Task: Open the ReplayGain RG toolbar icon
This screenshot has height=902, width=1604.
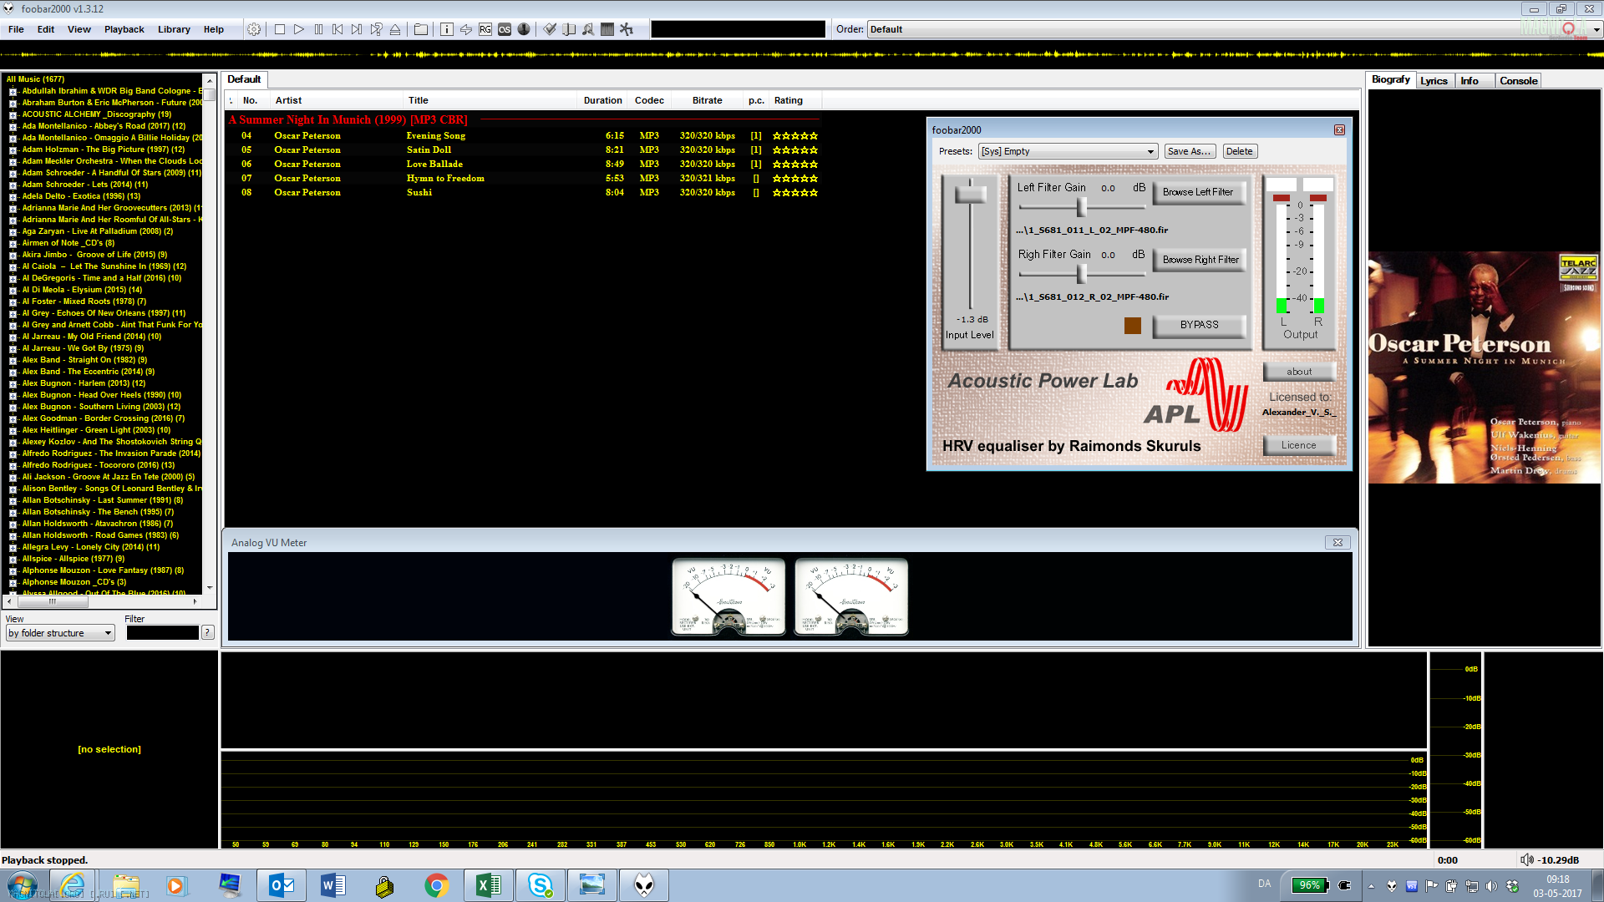Action: 485,29
